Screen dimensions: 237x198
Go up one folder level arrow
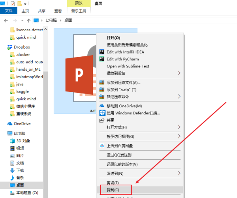pyautogui.click(x=28, y=21)
